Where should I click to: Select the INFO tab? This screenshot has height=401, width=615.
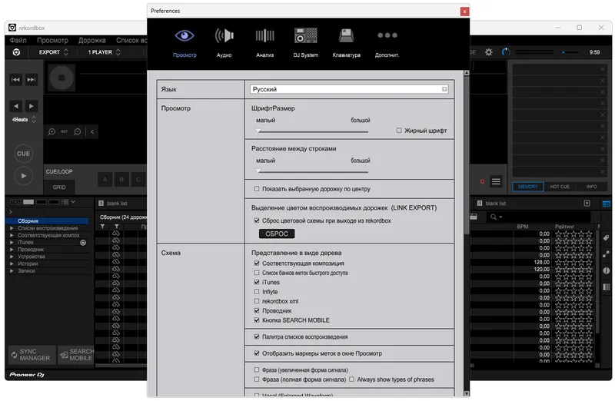click(591, 187)
